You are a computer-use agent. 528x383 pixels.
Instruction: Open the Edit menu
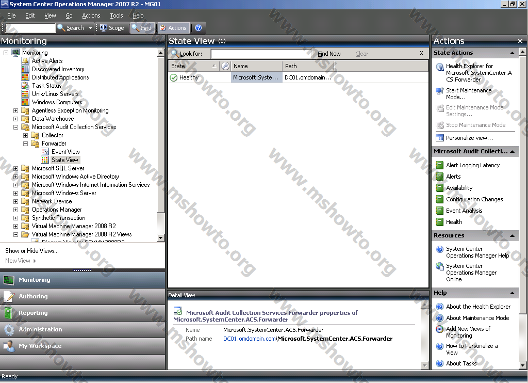[x=30, y=15]
